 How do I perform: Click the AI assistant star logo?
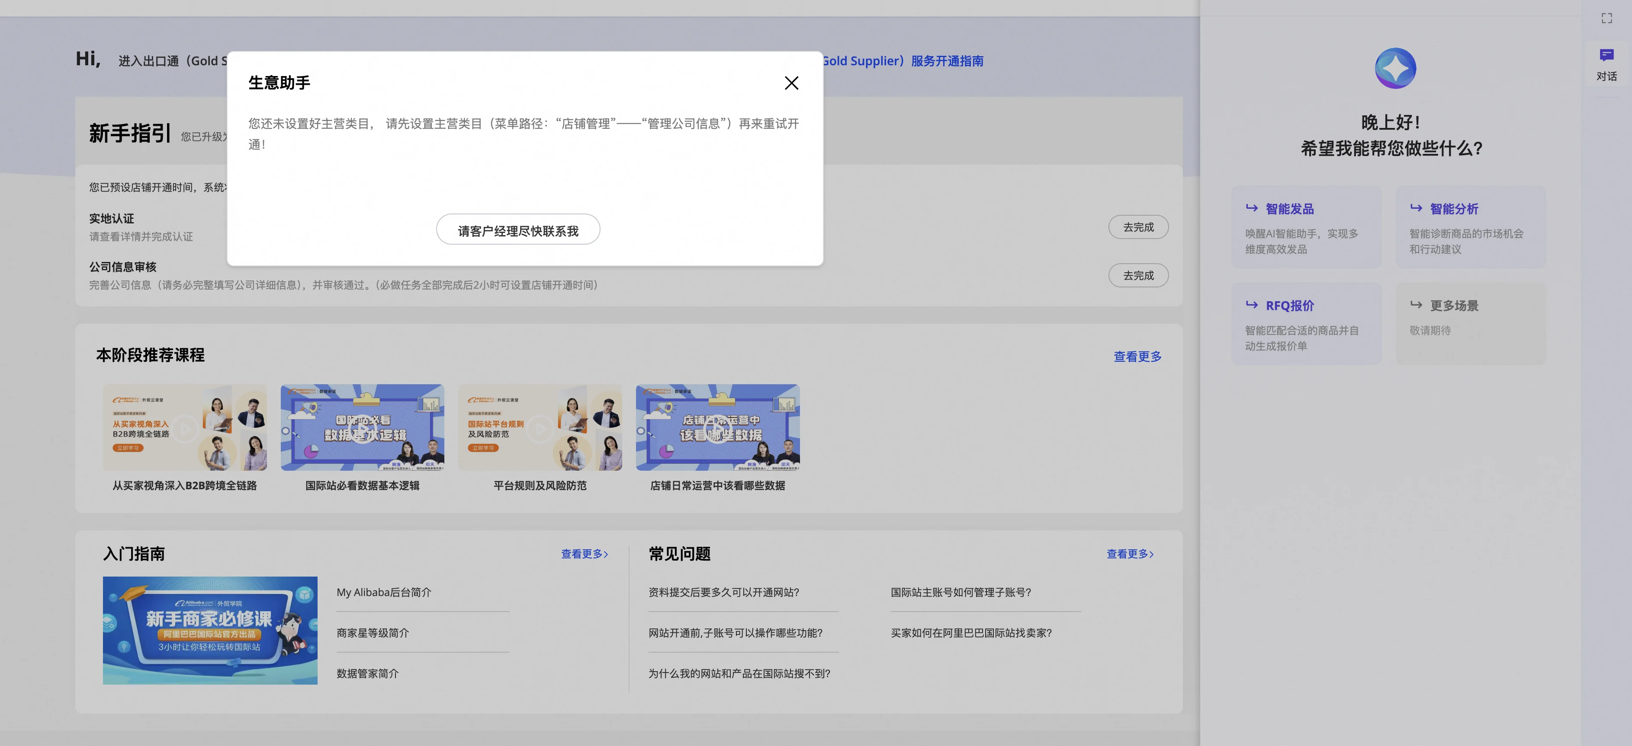(x=1395, y=68)
